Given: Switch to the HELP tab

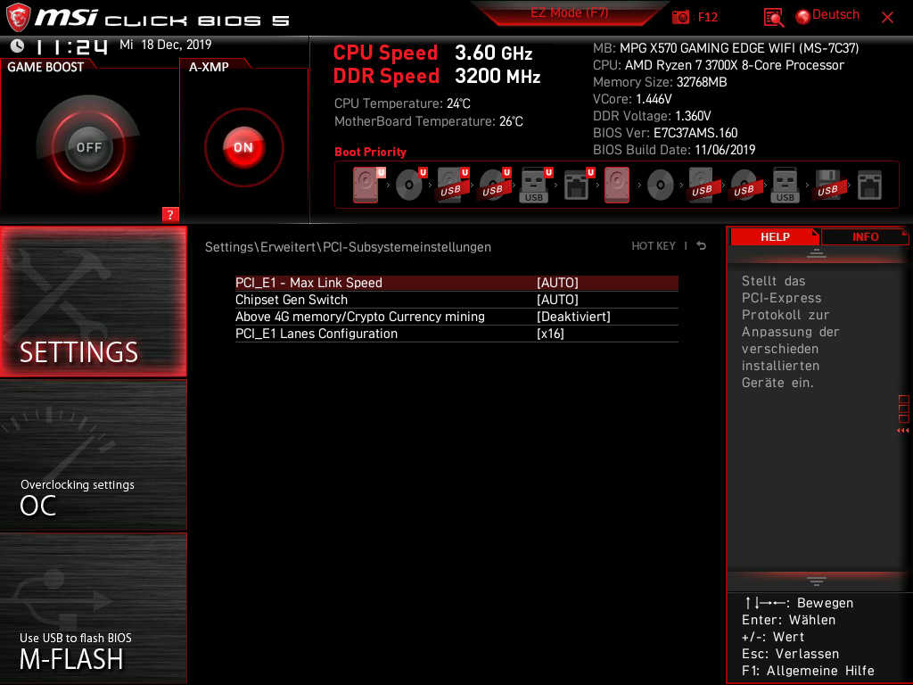Looking at the screenshot, I should [x=775, y=236].
